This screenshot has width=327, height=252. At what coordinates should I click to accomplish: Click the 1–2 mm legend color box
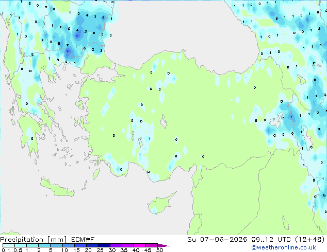tap(32, 245)
